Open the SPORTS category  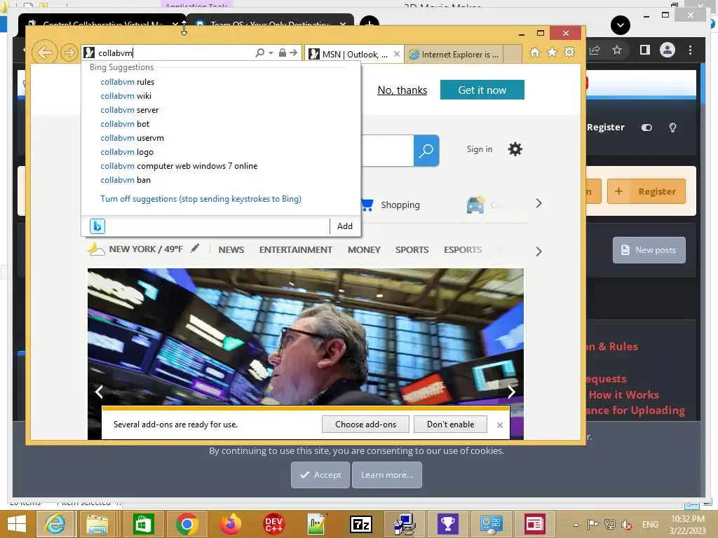412,250
